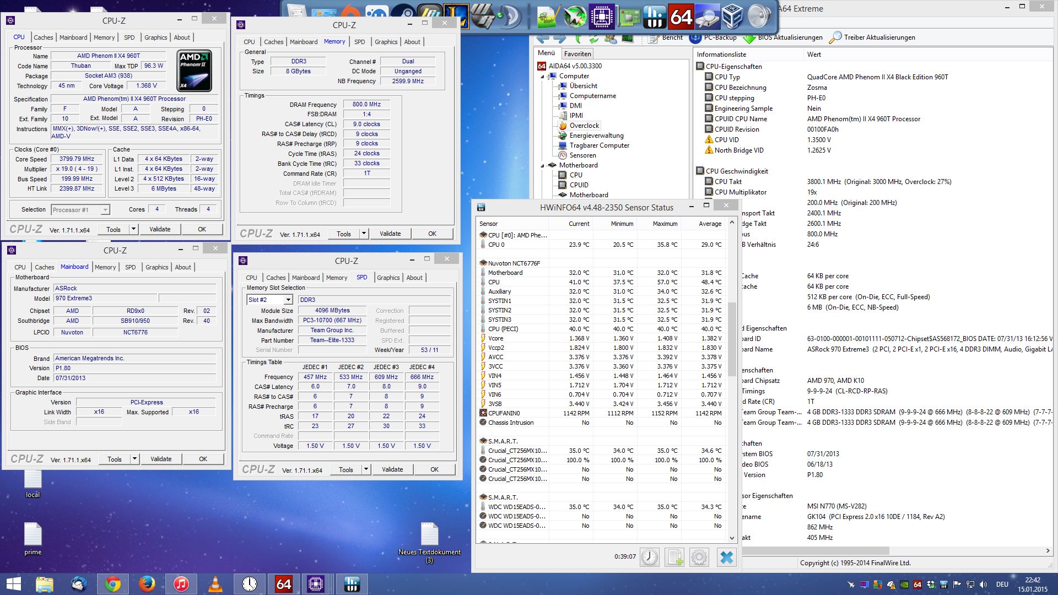The width and height of the screenshot is (1058, 595).
Task: Select Sensoren item in AIDA64 tree
Action: coord(582,155)
